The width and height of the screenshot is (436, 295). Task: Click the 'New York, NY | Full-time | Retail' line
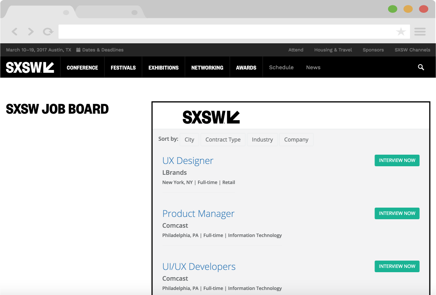198,182
